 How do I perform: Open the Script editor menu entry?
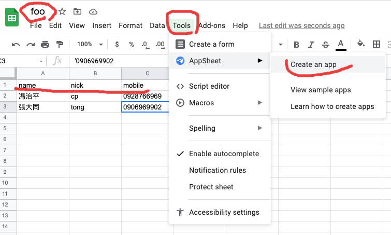tap(209, 86)
